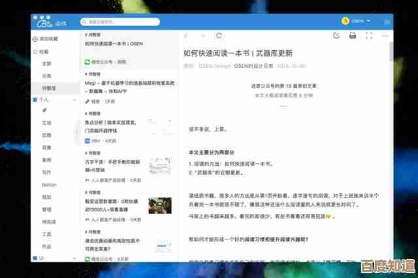Screen dimensions: 418x278
Task: Click the photo thumbnail of the 3000人 article
Action: tap(160, 206)
